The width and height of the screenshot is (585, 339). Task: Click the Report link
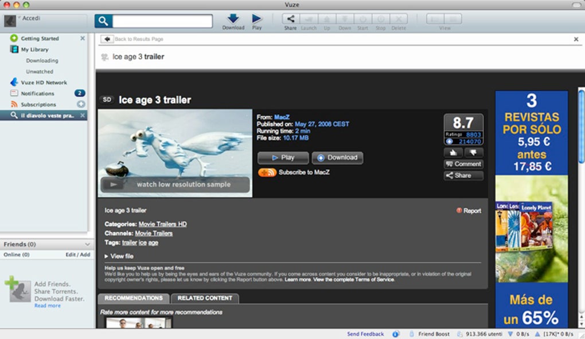(x=469, y=211)
